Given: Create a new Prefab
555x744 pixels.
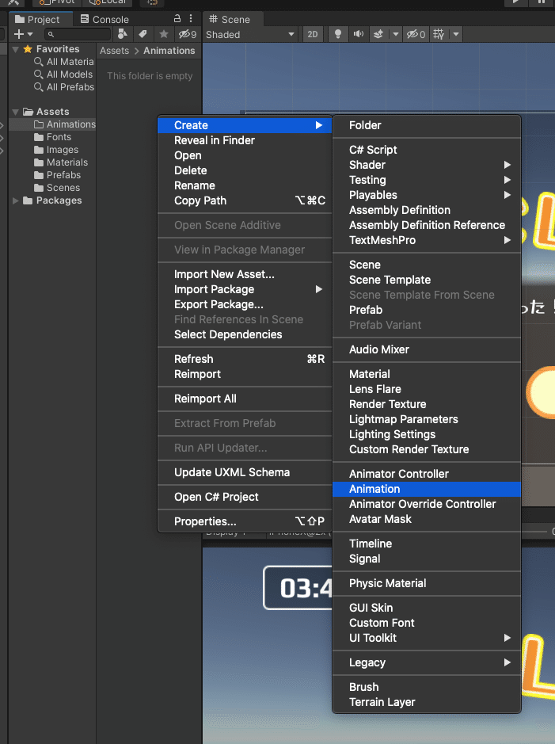Looking at the screenshot, I should [x=427, y=311].
